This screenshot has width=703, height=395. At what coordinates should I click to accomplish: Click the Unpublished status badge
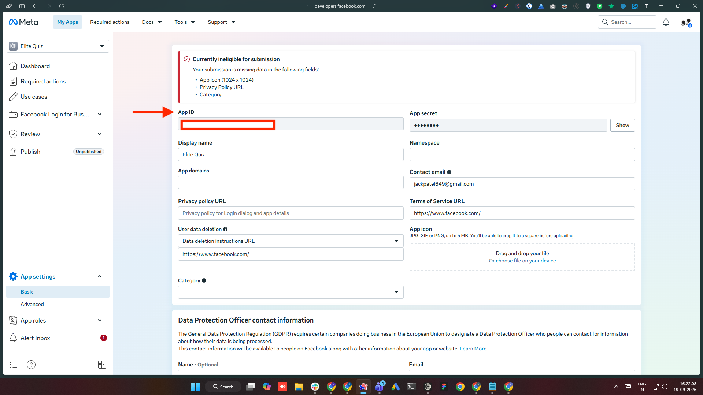[89, 152]
